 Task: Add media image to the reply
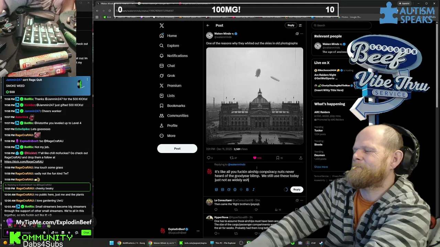pyautogui.click(x=216, y=189)
